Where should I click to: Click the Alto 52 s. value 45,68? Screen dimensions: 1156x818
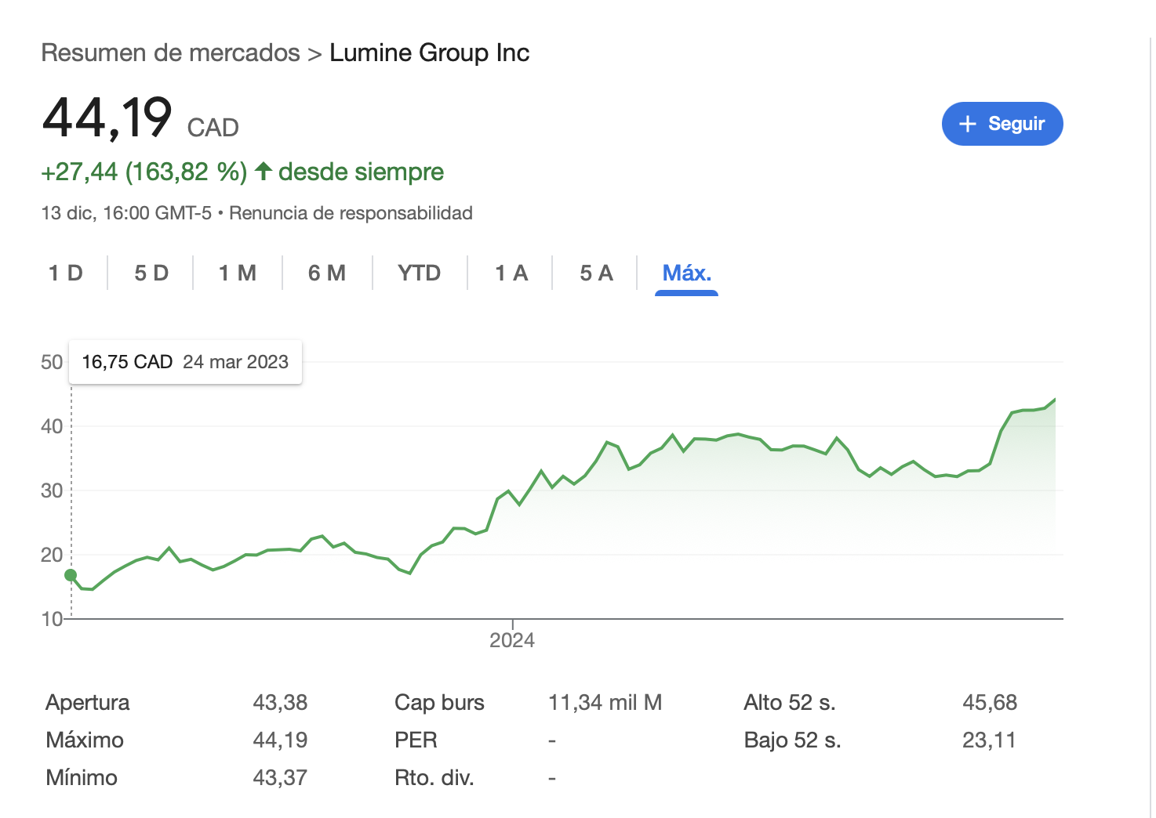990,702
